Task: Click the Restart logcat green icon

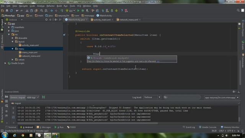Action: pyautogui.click(x=43, y=97)
